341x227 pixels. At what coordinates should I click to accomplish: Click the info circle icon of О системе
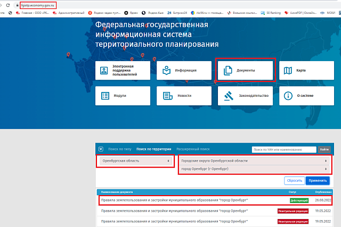288,96
